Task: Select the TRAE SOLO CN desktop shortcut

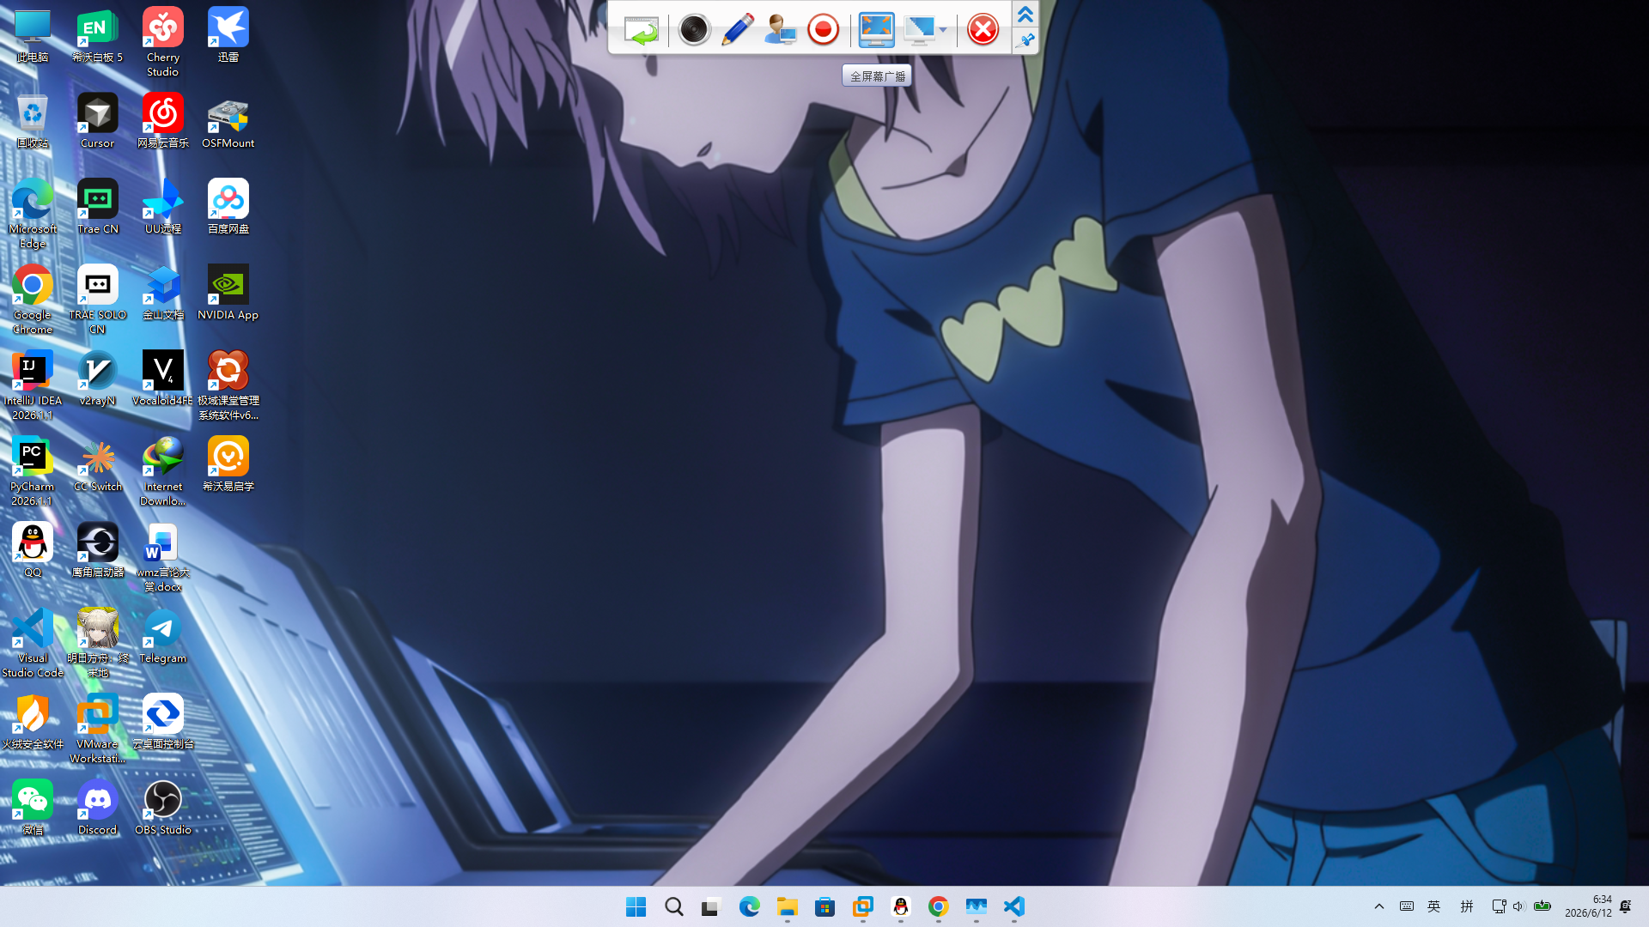Action: click(98, 300)
